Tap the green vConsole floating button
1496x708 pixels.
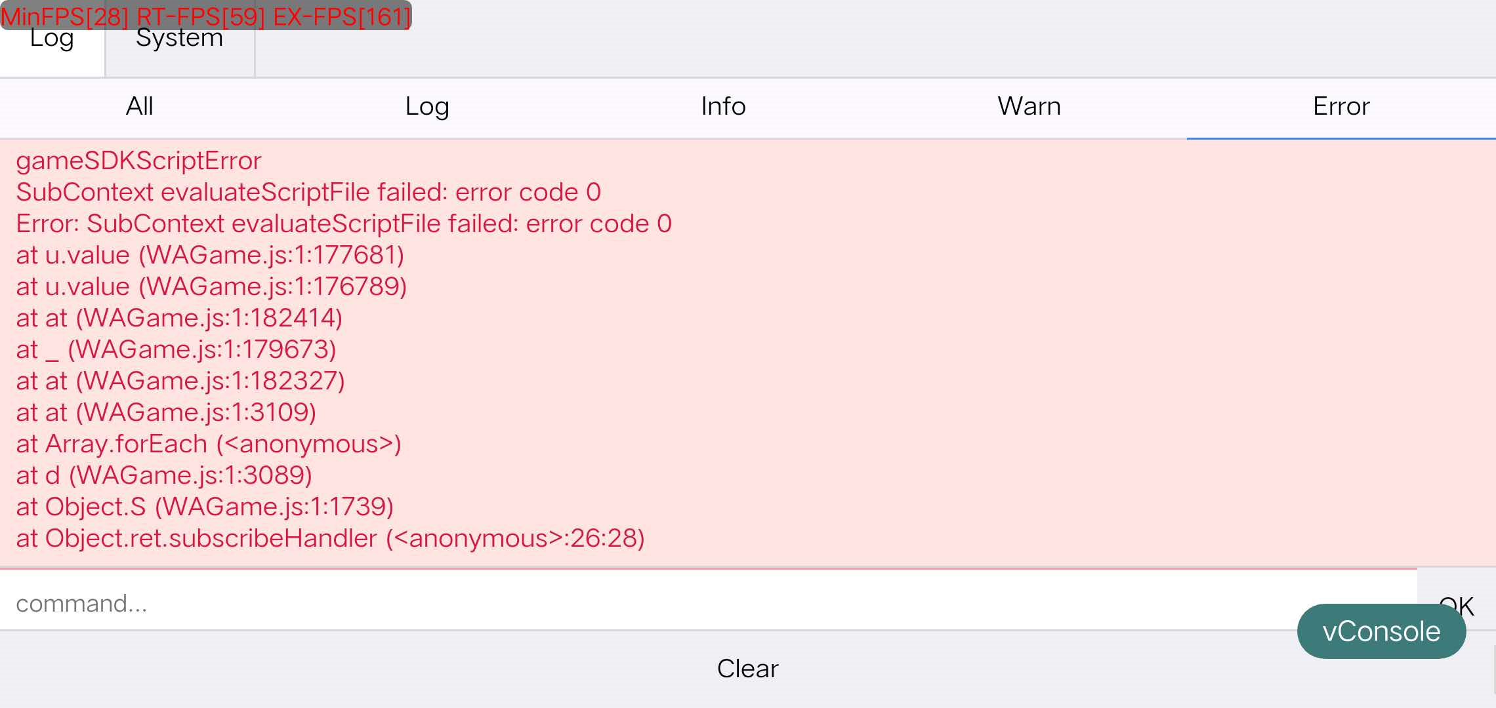pos(1381,631)
